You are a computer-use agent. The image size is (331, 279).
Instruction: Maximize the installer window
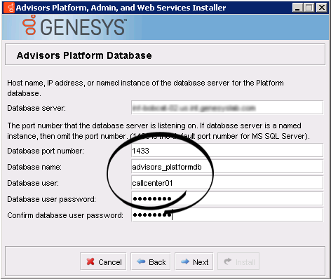(x=309, y=8)
